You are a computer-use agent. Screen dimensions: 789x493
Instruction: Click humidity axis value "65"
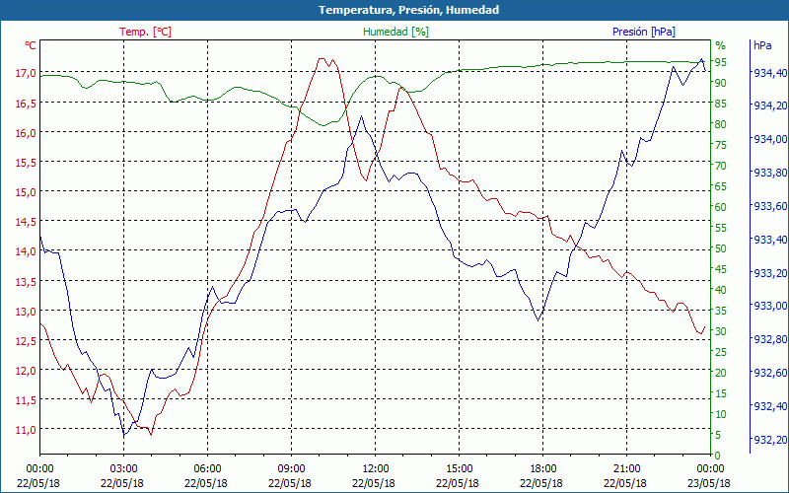click(x=721, y=186)
